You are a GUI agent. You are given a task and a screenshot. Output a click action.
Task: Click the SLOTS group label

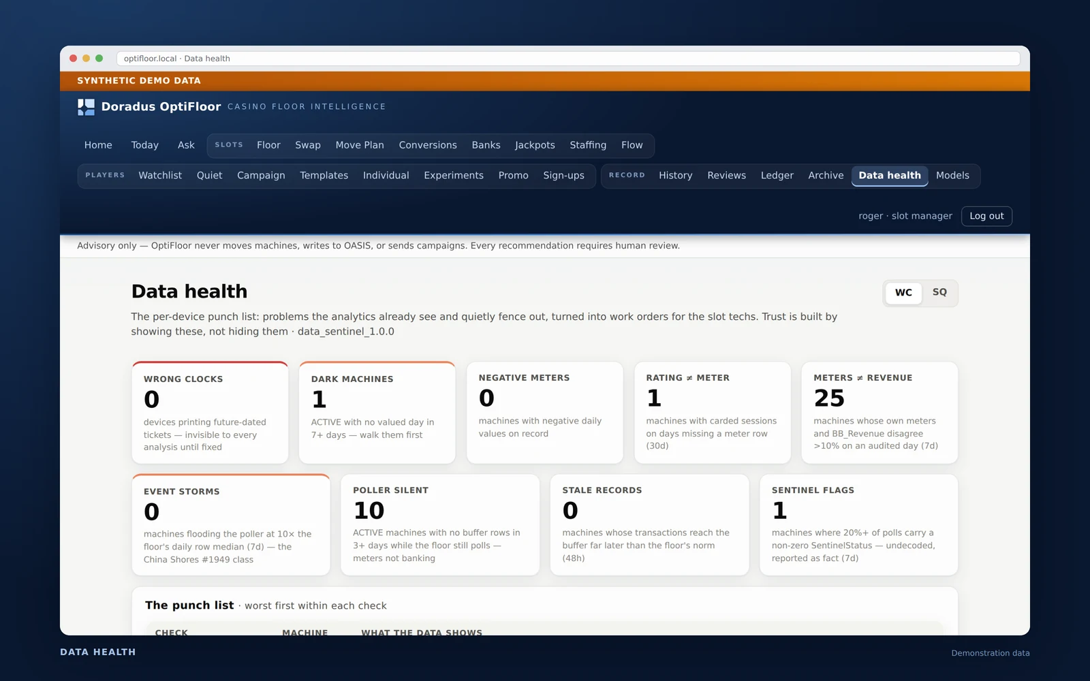[229, 145]
